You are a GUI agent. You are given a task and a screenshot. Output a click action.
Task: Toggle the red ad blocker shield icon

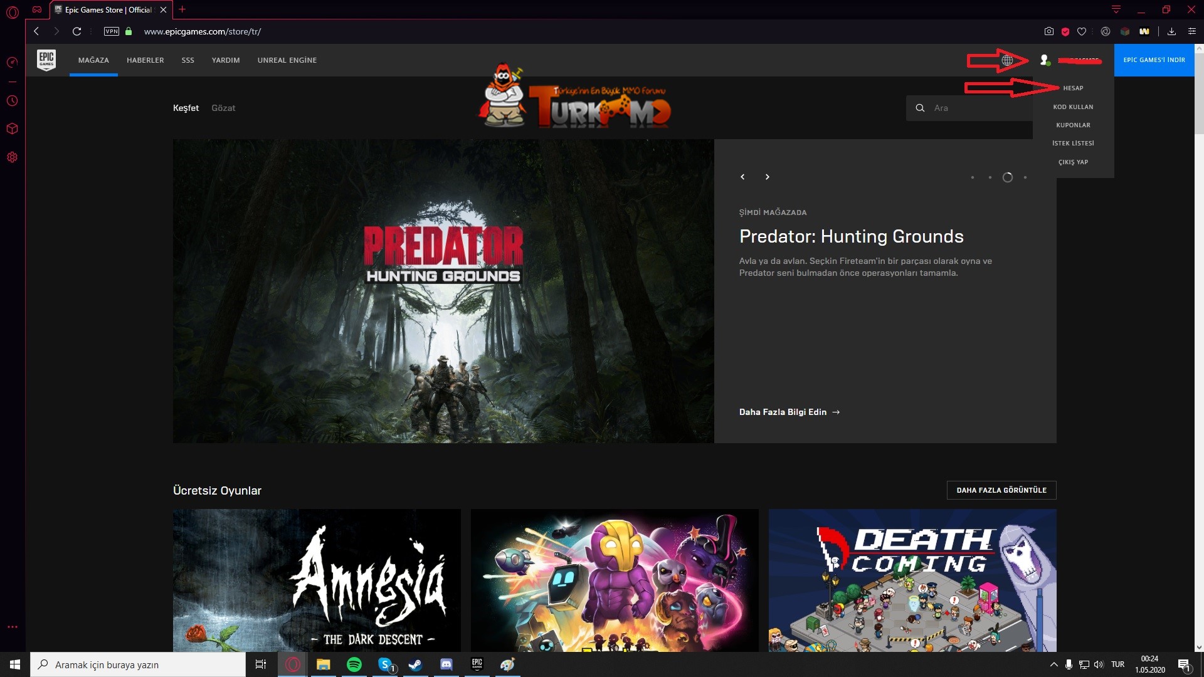pyautogui.click(x=1065, y=31)
